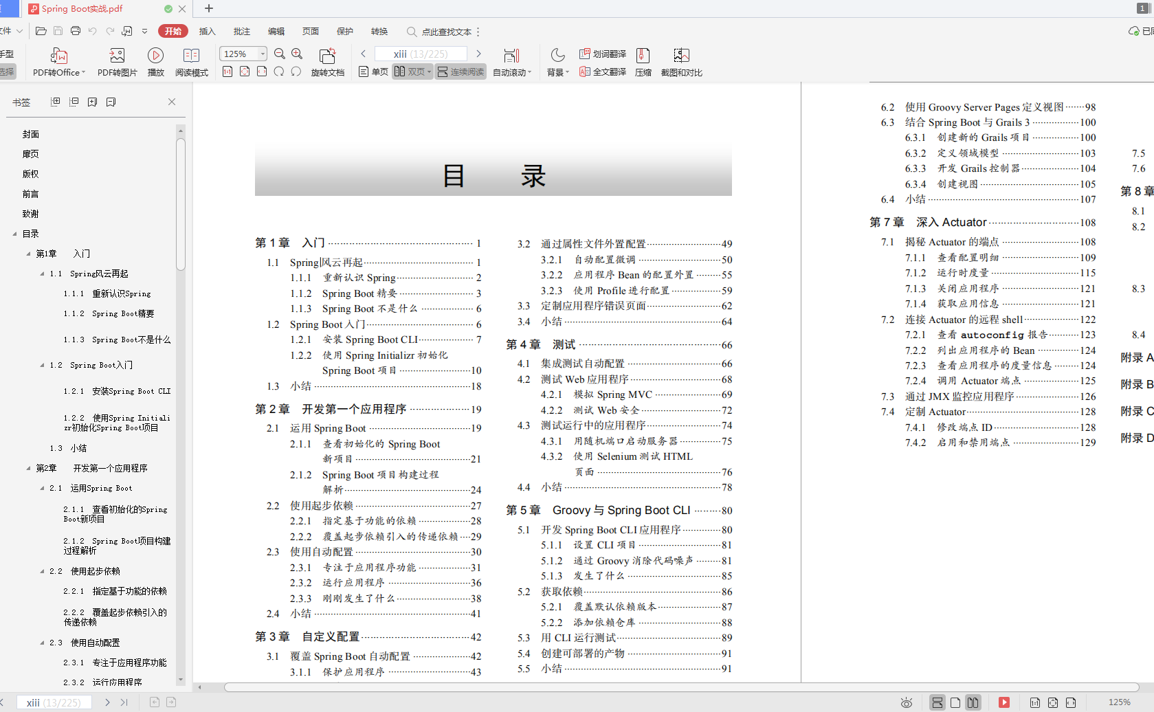This screenshot has height=712, width=1154.
Task: Go to the previous page in the toolbar
Action: point(364,54)
